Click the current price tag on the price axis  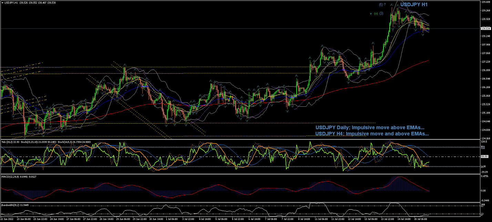click(485, 29)
